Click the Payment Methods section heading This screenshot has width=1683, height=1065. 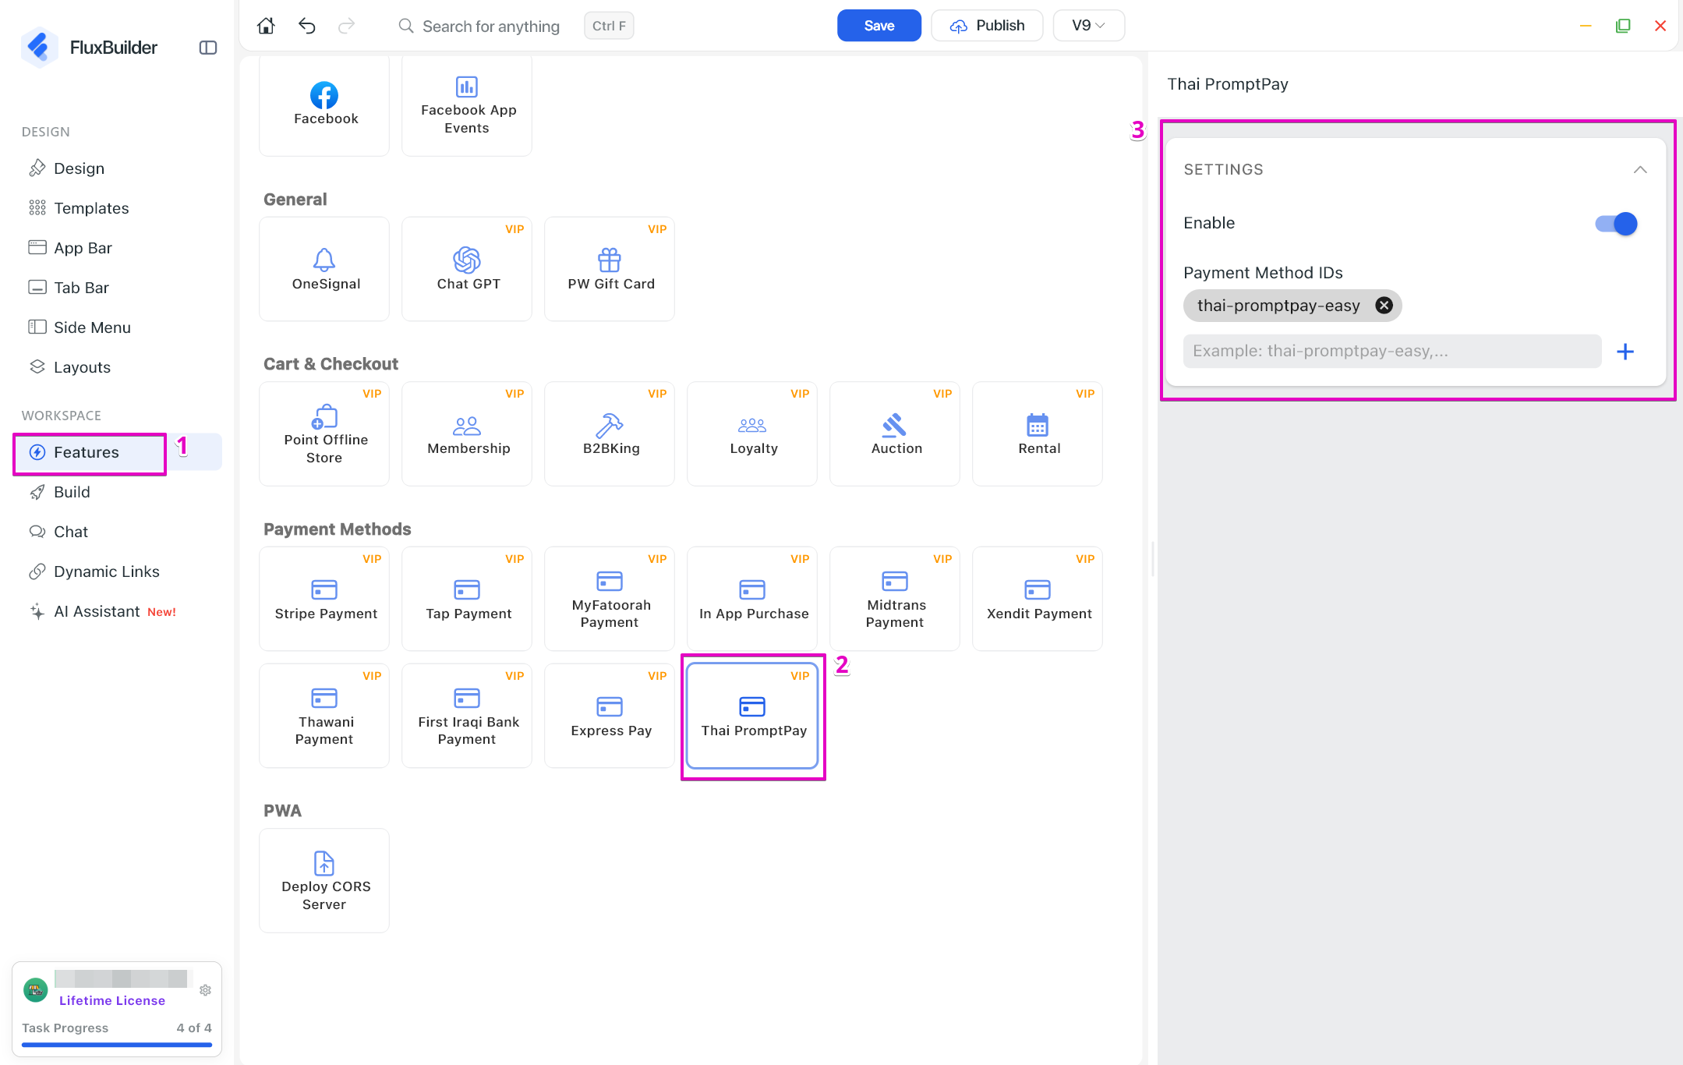(x=338, y=529)
